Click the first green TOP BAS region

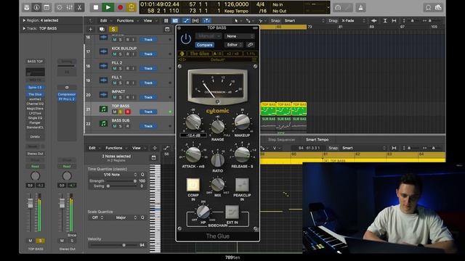(268, 109)
